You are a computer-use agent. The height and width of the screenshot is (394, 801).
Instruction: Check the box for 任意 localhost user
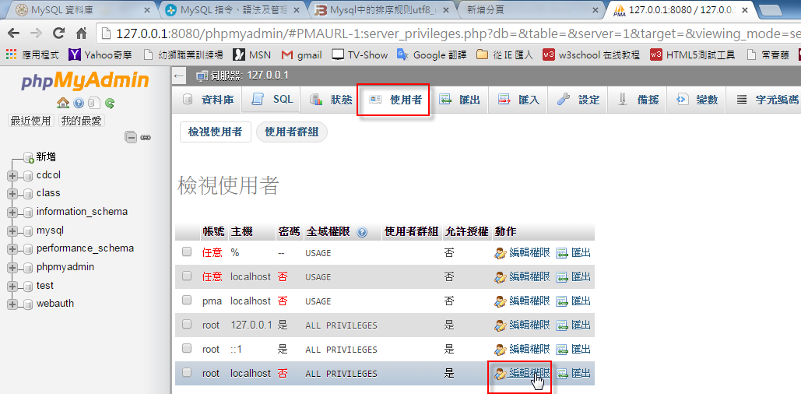click(187, 276)
